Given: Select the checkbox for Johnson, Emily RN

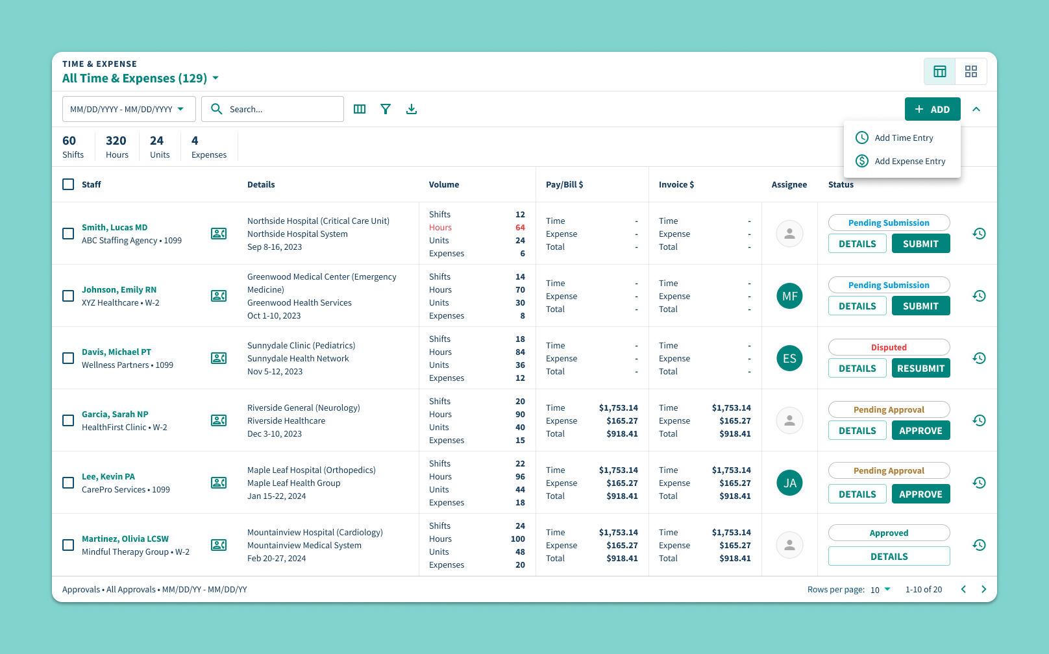Looking at the screenshot, I should pos(68,296).
